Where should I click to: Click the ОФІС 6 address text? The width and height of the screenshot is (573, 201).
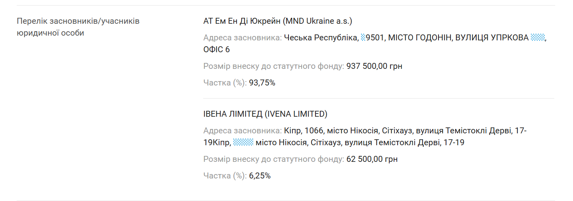(x=217, y=49)
